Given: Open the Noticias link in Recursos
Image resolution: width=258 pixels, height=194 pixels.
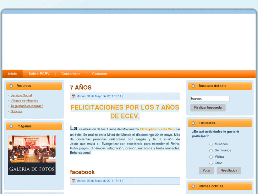Looking at the screenshot, I should (x=16, y=111).
